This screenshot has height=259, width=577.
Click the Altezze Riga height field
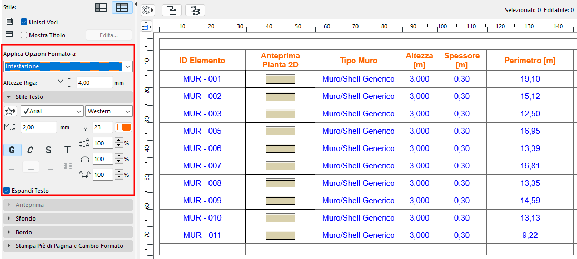[94, 83]
